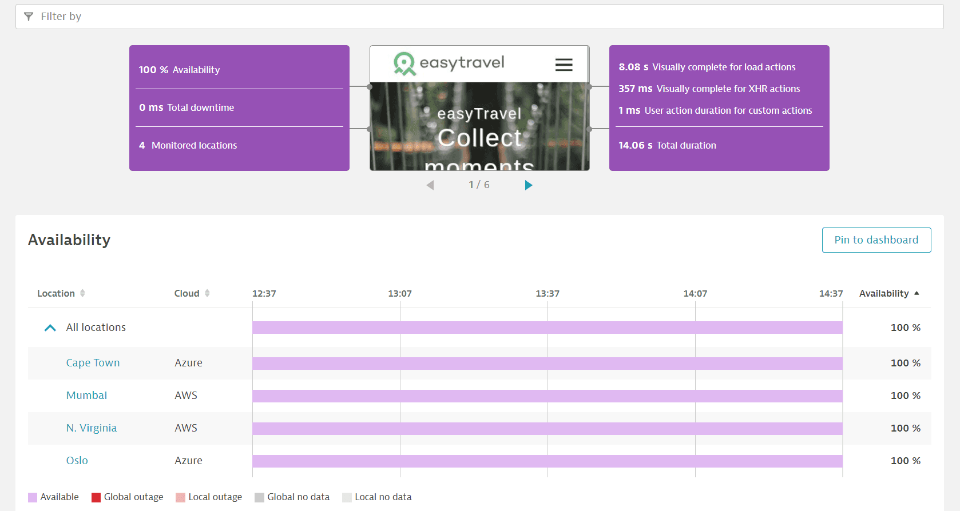Open the Cape Town location link
This screenshot has width=960, height=511.
pyautogui.click(x=93, y=363)
